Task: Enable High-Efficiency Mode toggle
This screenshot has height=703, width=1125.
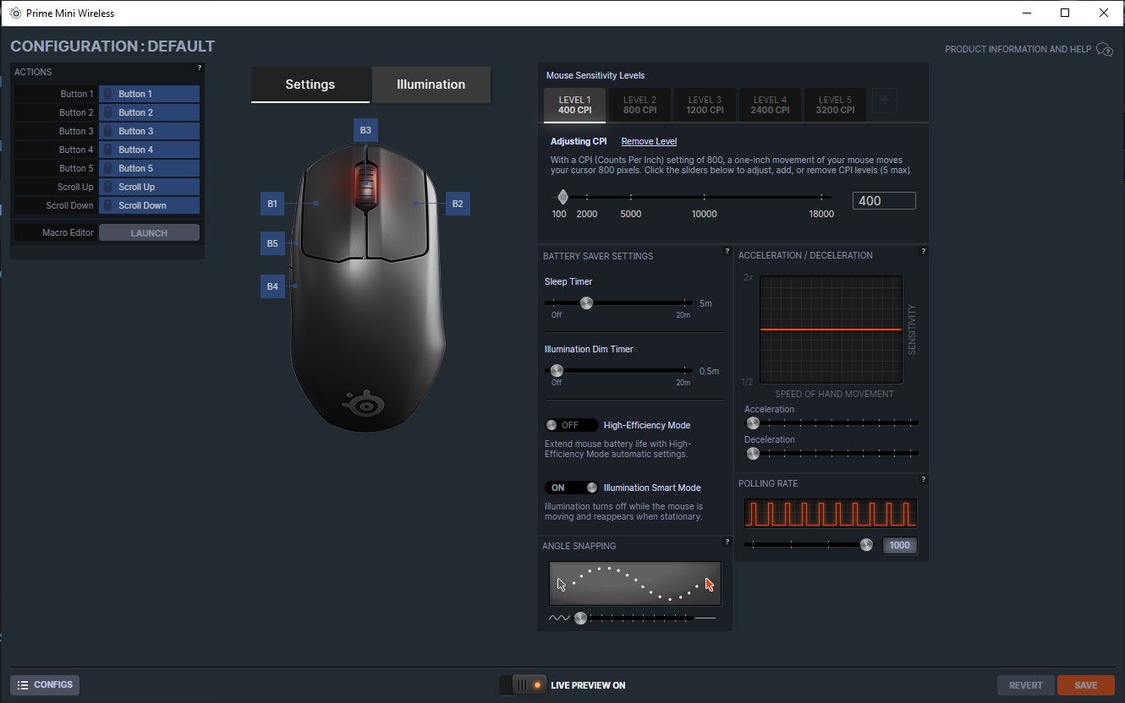Action: [x=571, y=425]
